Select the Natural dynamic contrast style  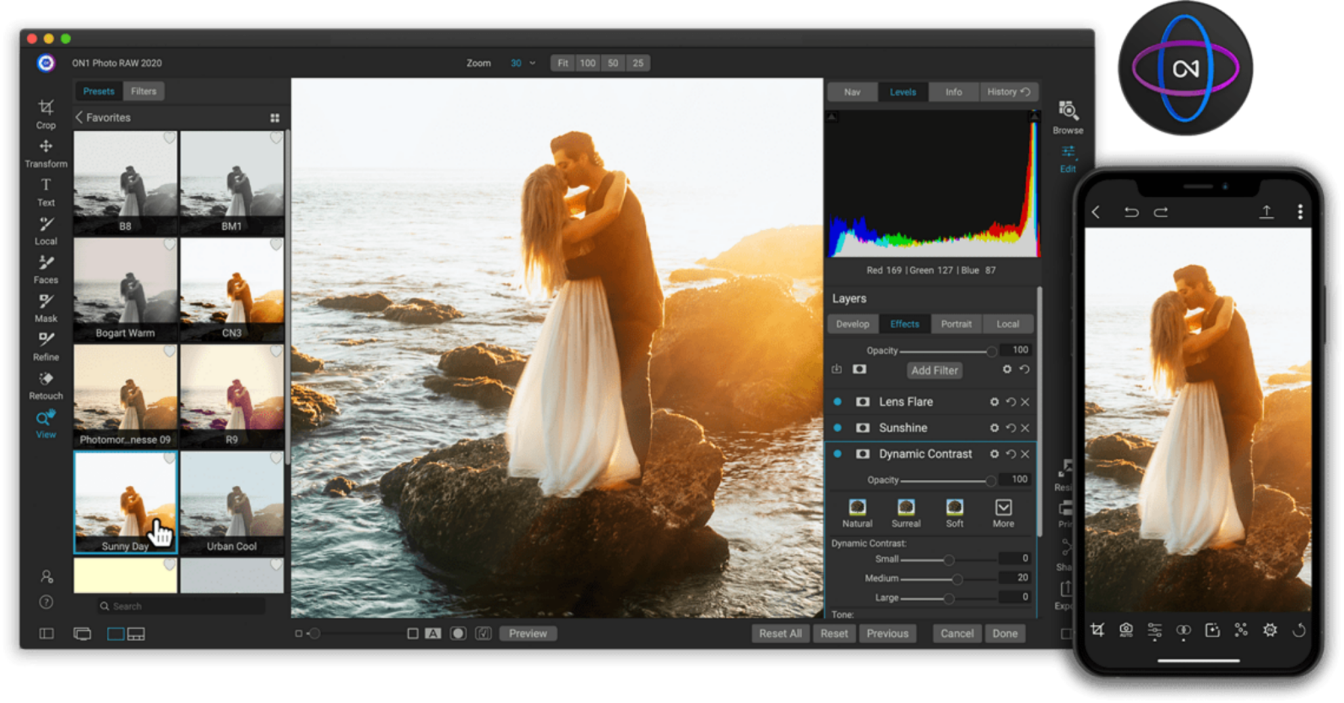tap(857, 514)
